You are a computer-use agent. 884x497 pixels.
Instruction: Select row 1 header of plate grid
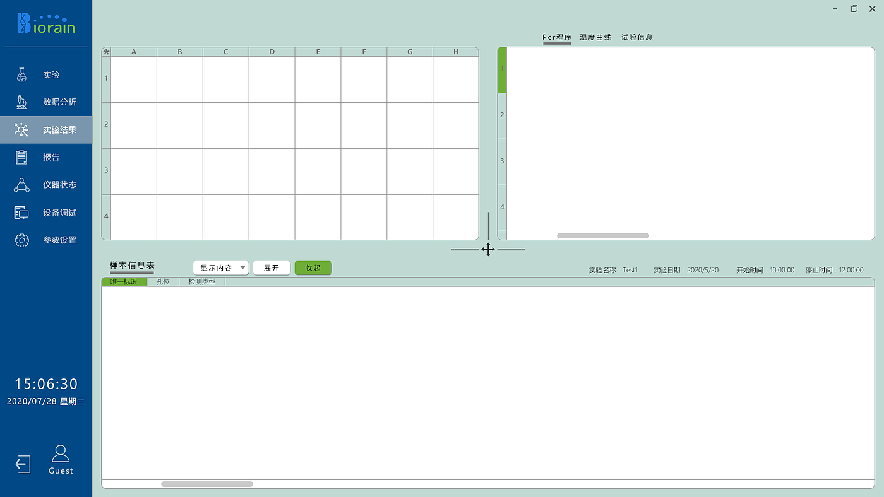(x=106, y=79)
